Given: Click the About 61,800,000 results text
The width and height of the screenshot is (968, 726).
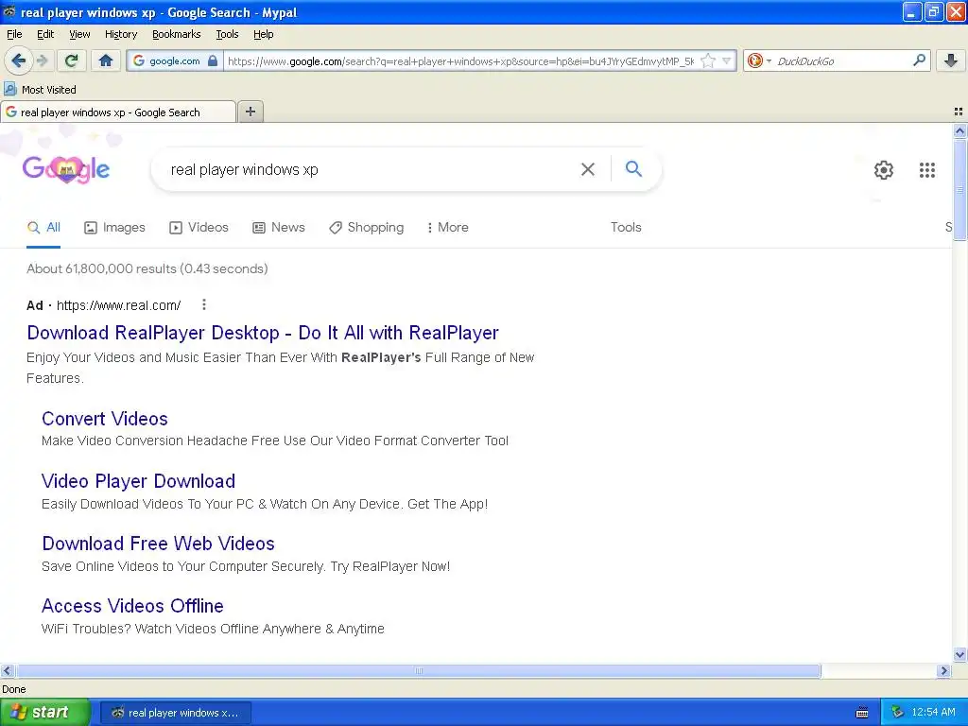Looking at the screenshot, I should pos(147,268).
